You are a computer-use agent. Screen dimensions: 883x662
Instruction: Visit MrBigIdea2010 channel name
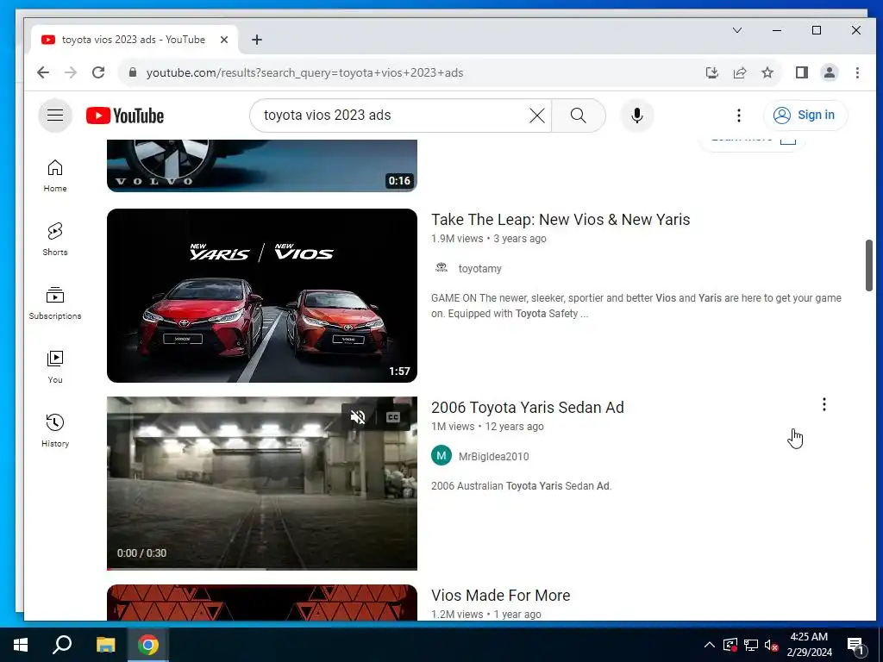[x=494, y=457]
